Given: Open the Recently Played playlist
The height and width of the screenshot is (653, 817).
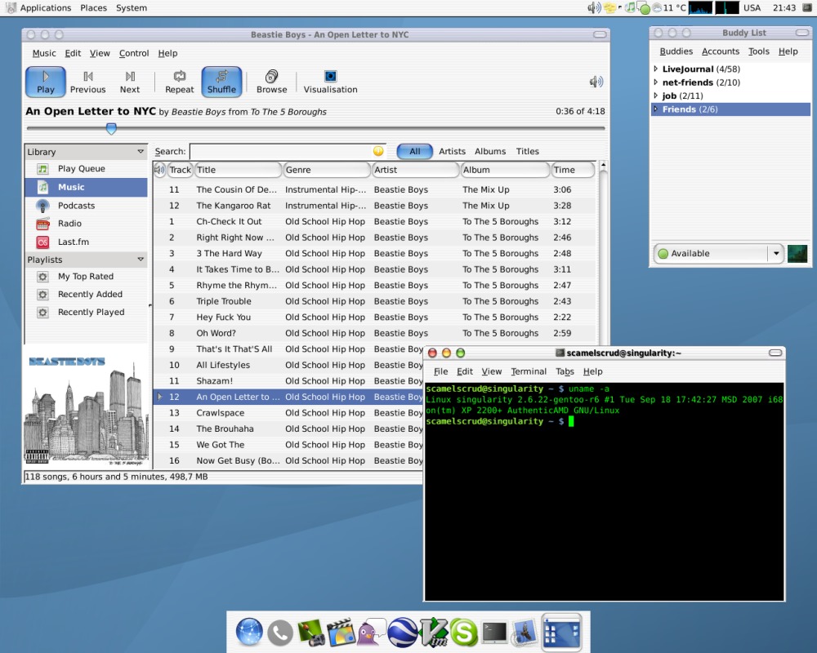Looking at the screenshot, I should click(x=87, y=312).
